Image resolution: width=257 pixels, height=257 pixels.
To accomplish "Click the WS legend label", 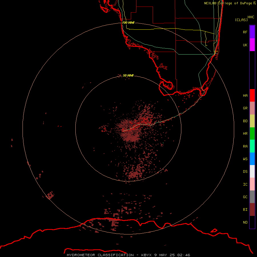I will click(x=245, y=159).
